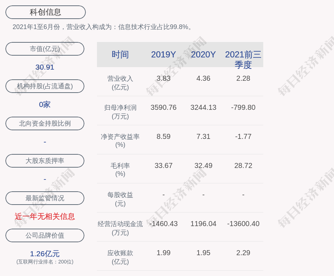This screenshot has width=334, height=276.
Task: Click brand value 1.26亿元
Action: coord(45,254)
